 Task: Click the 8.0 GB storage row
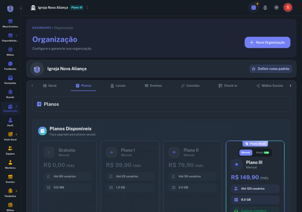click(255, 200)
